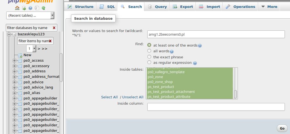Click help icon next to 'as regular expression'
Viewport: 290px width, 134px height.
(195, 63)
